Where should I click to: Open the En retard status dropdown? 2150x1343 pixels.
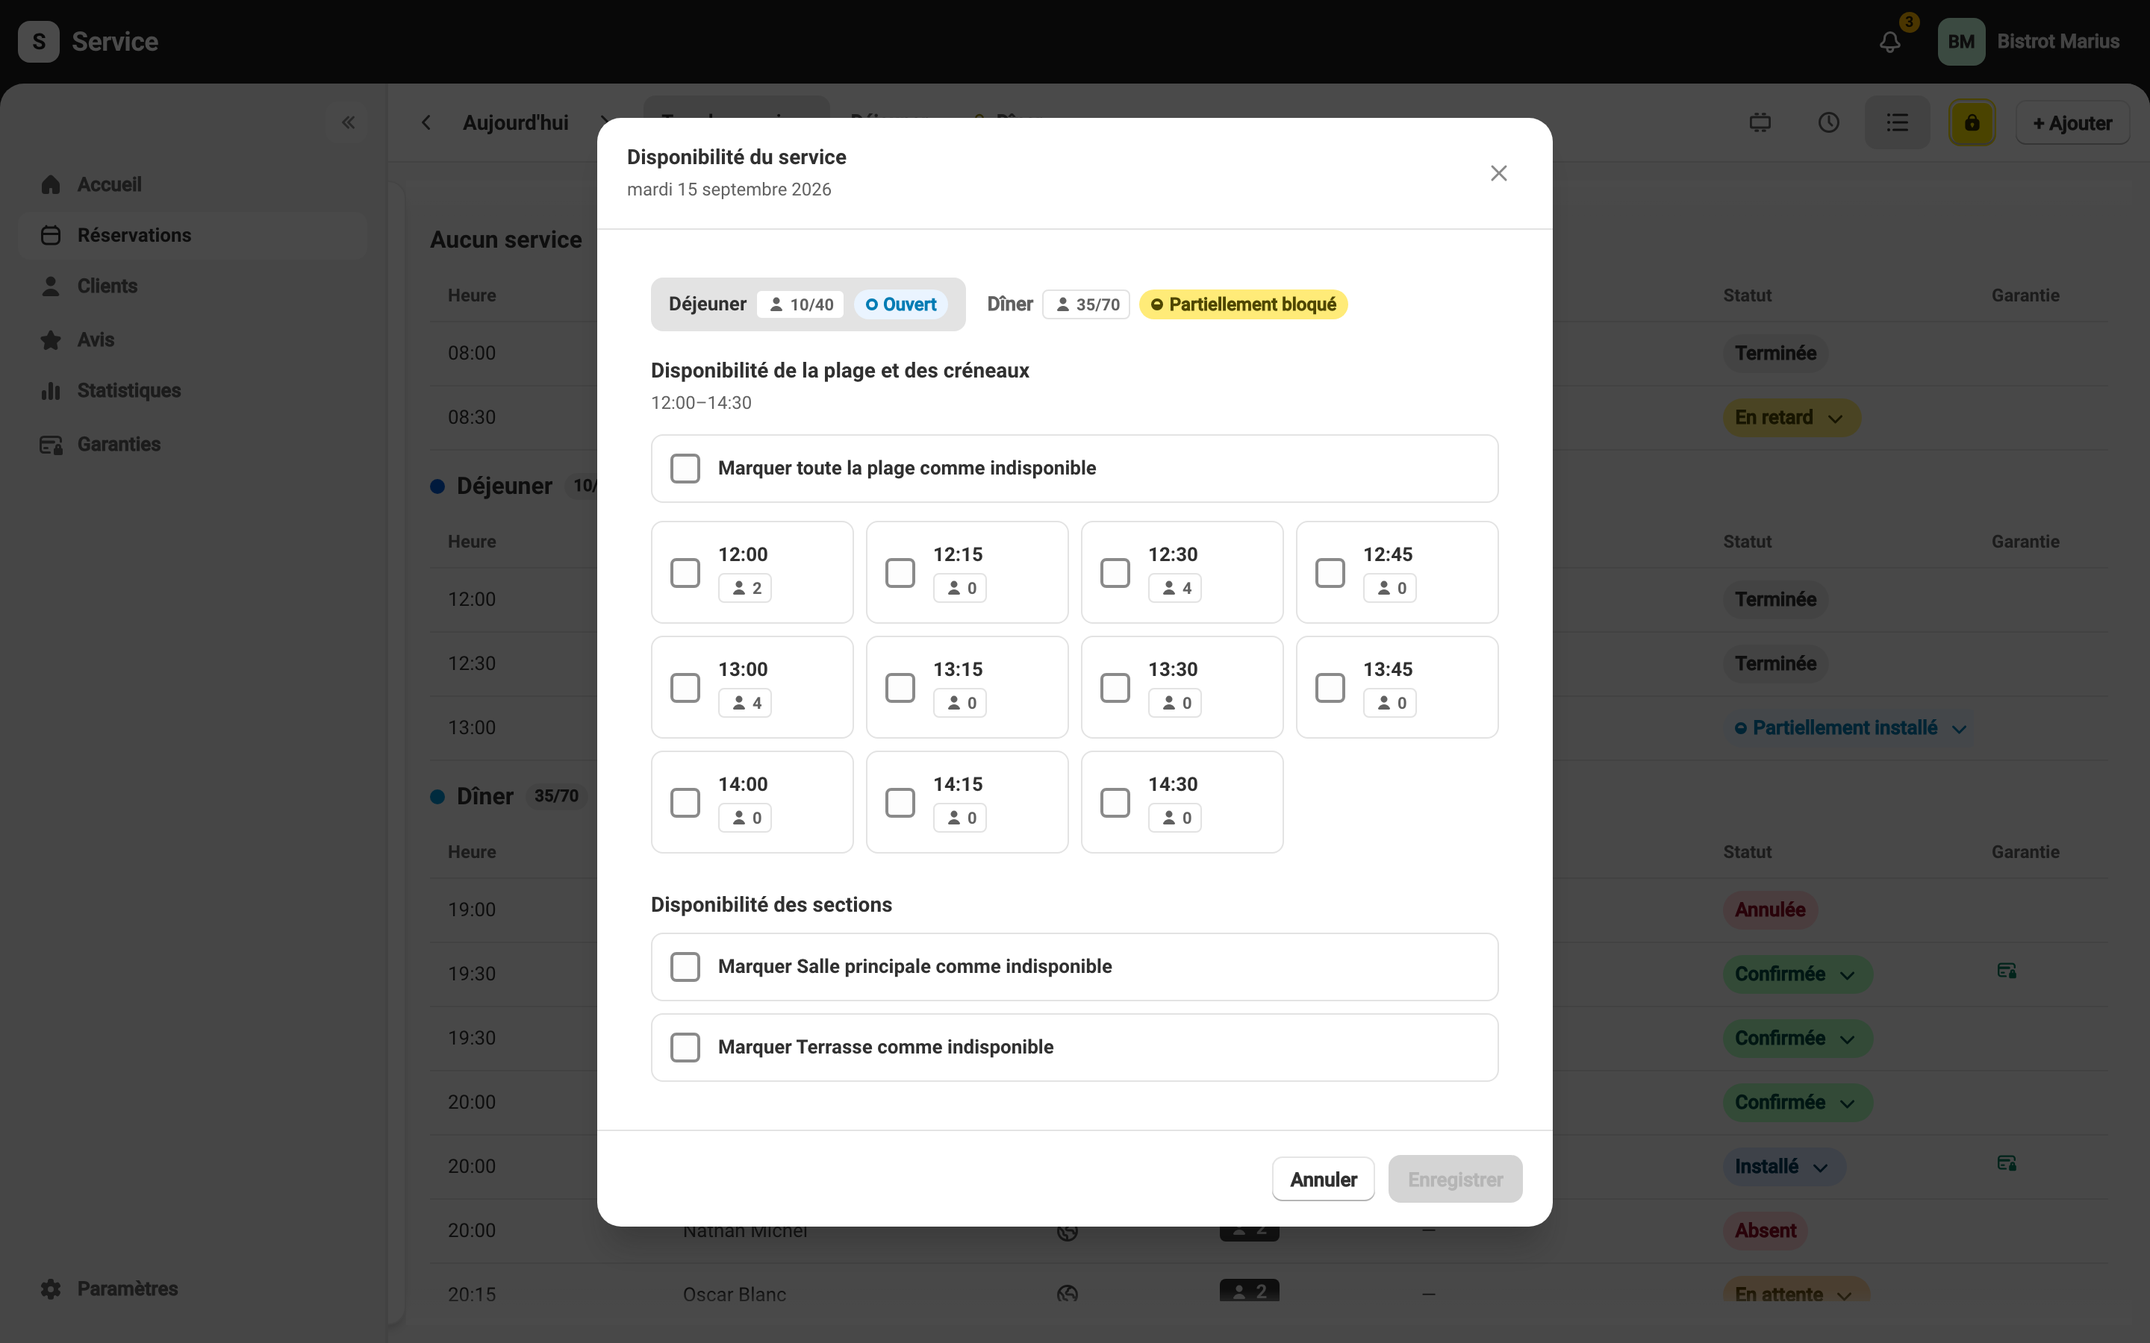[1791, 418]
